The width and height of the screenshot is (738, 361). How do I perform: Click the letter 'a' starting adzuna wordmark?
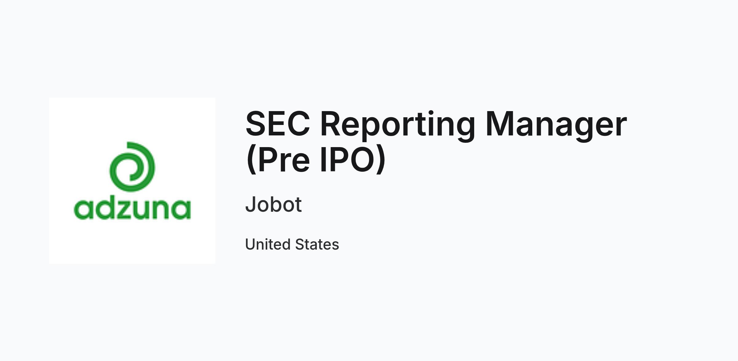(83, 210)
